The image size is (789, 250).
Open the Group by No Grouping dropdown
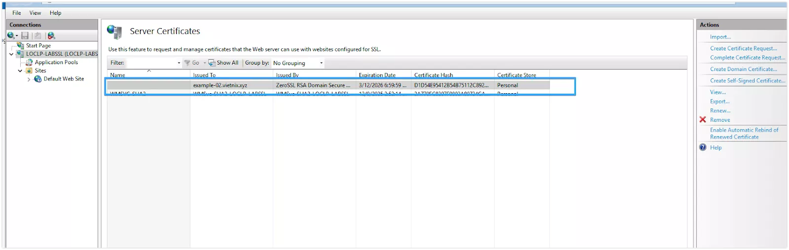321,63
